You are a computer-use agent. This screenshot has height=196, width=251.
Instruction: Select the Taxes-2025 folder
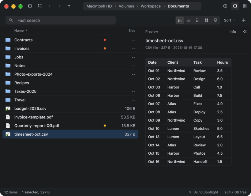coord(70,91)
